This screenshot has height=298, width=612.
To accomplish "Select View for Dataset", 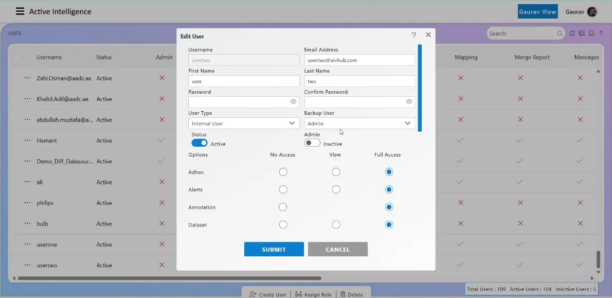I will [x=336, y=224].
